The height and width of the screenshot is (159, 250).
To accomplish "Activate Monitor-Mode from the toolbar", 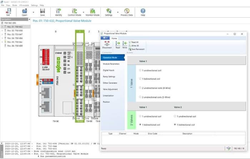I will click(92, 12).
